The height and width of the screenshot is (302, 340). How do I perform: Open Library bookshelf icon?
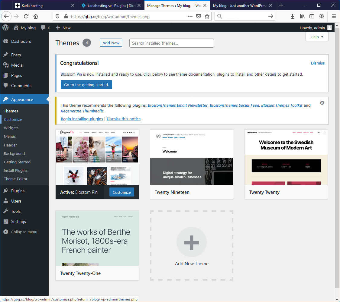tap(302, 17)
